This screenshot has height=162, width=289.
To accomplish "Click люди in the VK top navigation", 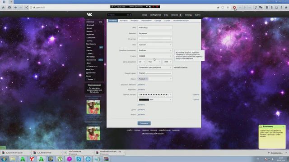I will pyautogui.click(x=144, y=15).
